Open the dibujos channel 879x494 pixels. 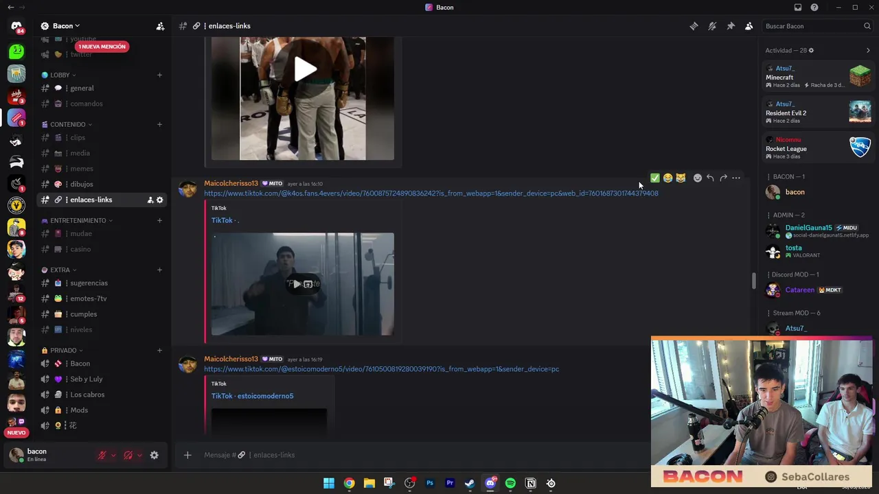click(x=102, y=184)
